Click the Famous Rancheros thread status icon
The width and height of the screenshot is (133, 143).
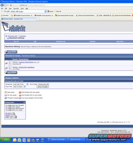click(x=6, y=63)
